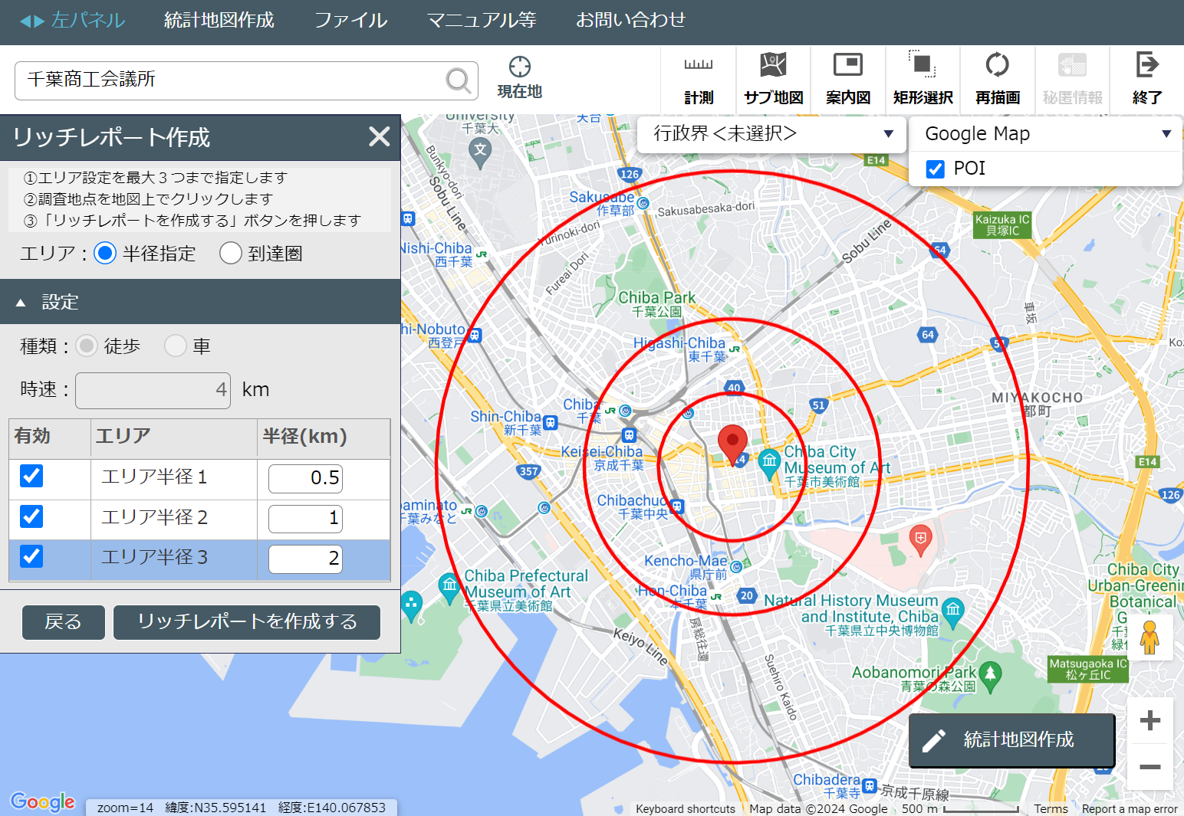Open the Google Map basemap dropdown
1184x816 pixels.
(x=1045, y=134)
